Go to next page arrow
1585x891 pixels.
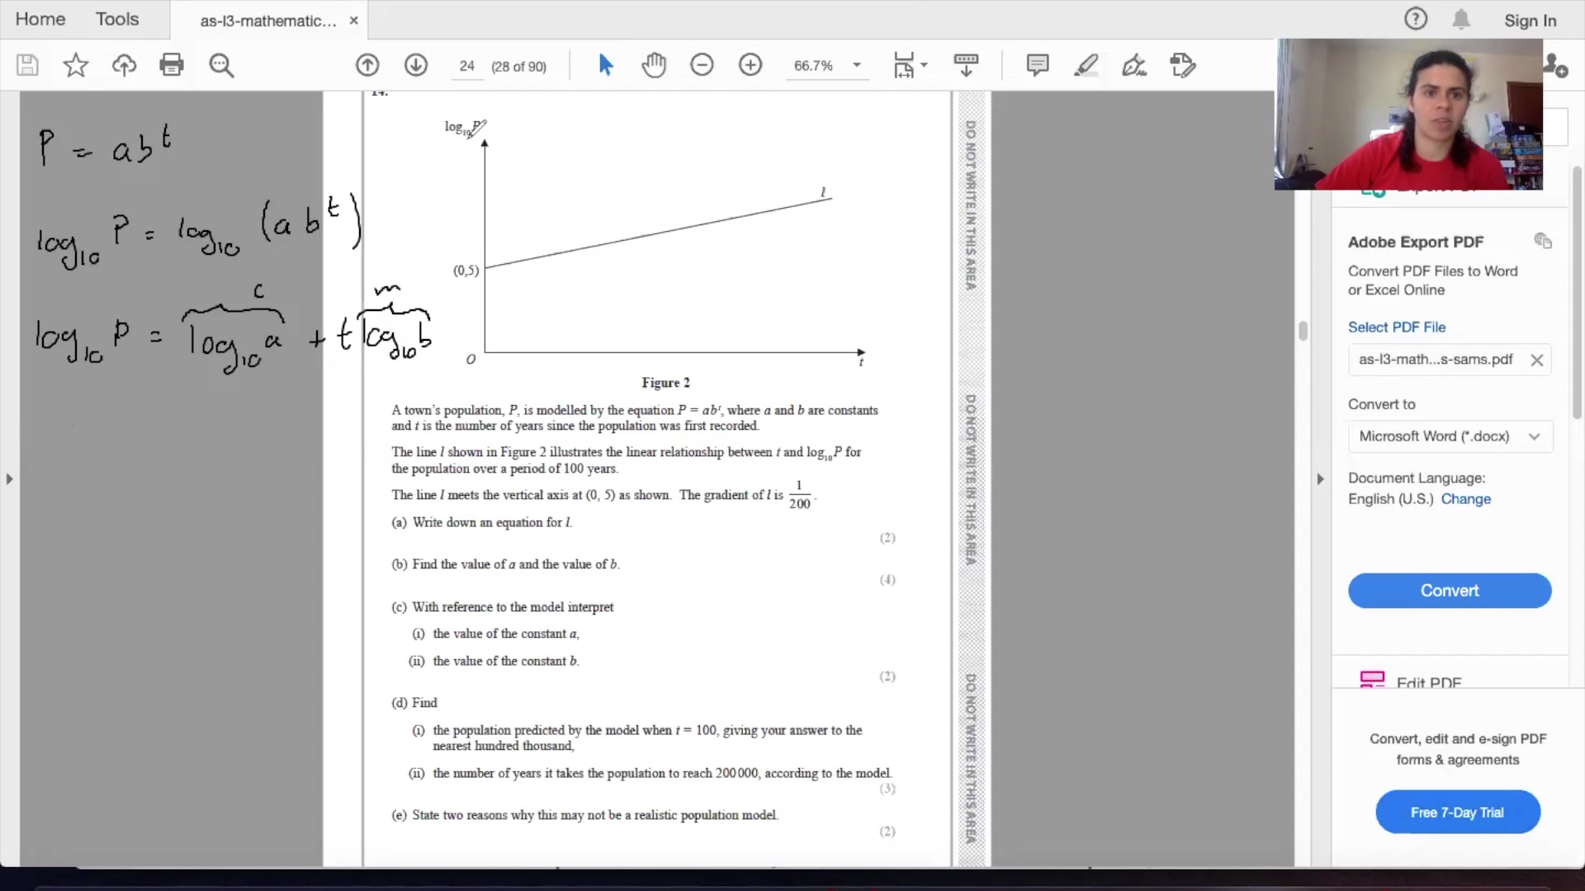coord(416,65)
